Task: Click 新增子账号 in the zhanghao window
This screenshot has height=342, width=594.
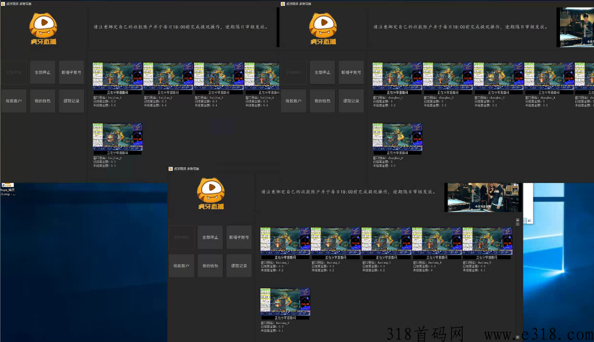Action: coord(351,72)
